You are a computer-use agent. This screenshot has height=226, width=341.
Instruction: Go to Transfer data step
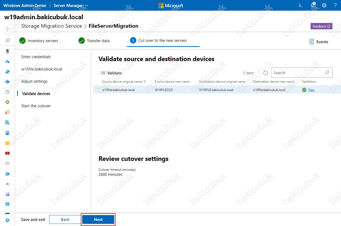click(x=94, y=41)
